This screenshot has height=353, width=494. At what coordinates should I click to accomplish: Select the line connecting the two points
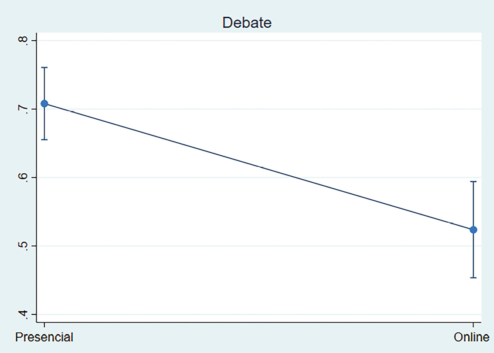click(259, 167)
